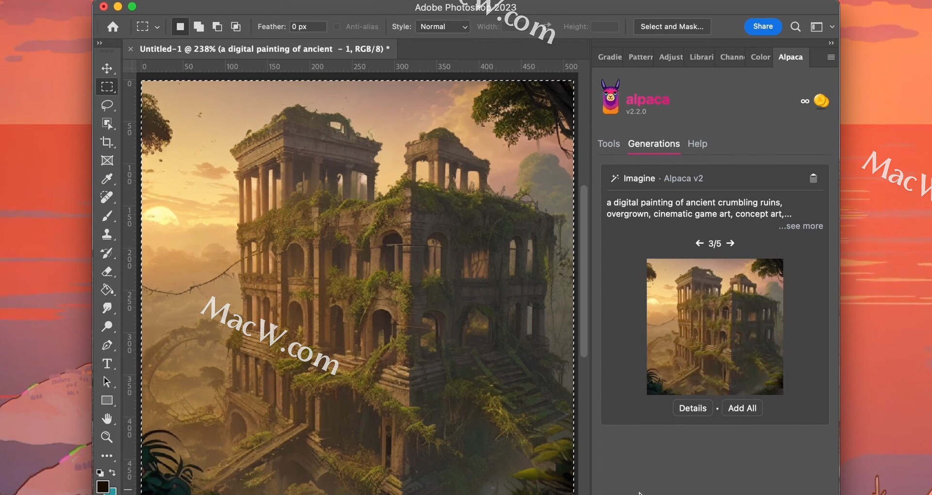
Task: Select the Path Selection tool
Action: coord(107,382)
